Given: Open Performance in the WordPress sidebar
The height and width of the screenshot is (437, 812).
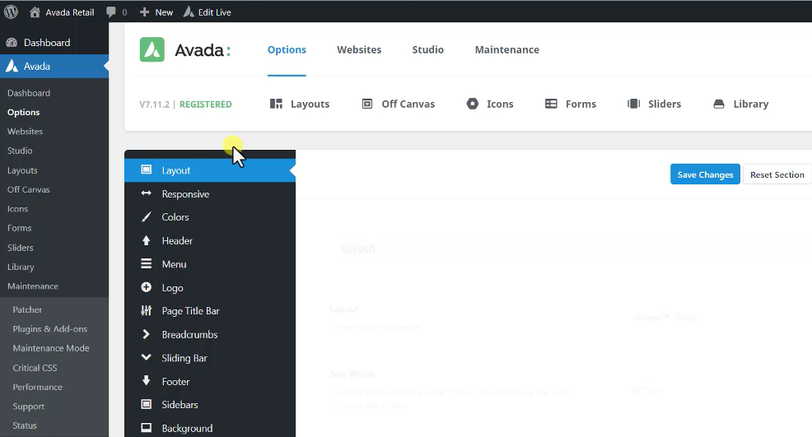Looking at the screenshot, I should coord(37,387).
